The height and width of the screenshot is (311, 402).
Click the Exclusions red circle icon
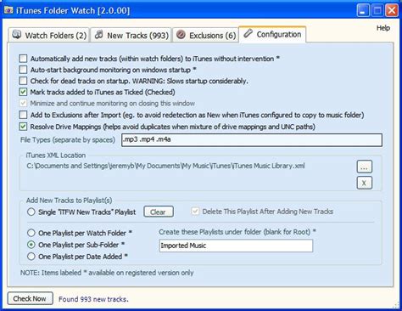pos(181,35)
